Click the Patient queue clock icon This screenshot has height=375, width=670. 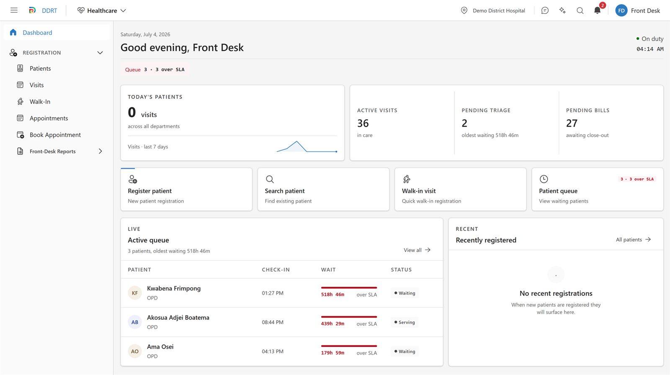[x=544, y=179]
